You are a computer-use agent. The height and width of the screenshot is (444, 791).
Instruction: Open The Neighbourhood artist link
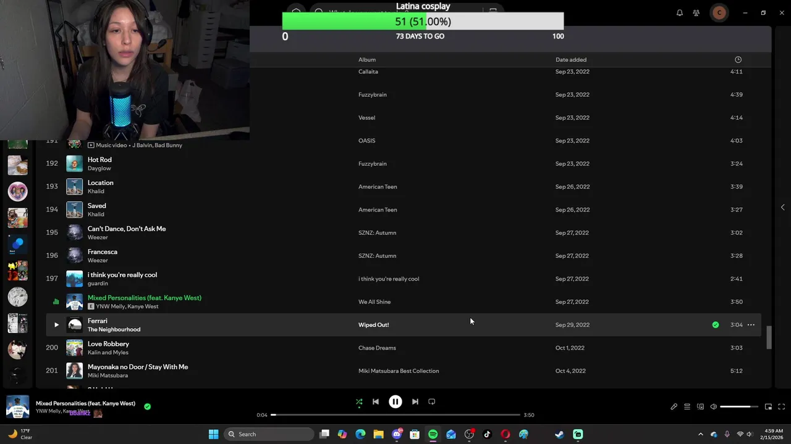click(x=114, y=329)
